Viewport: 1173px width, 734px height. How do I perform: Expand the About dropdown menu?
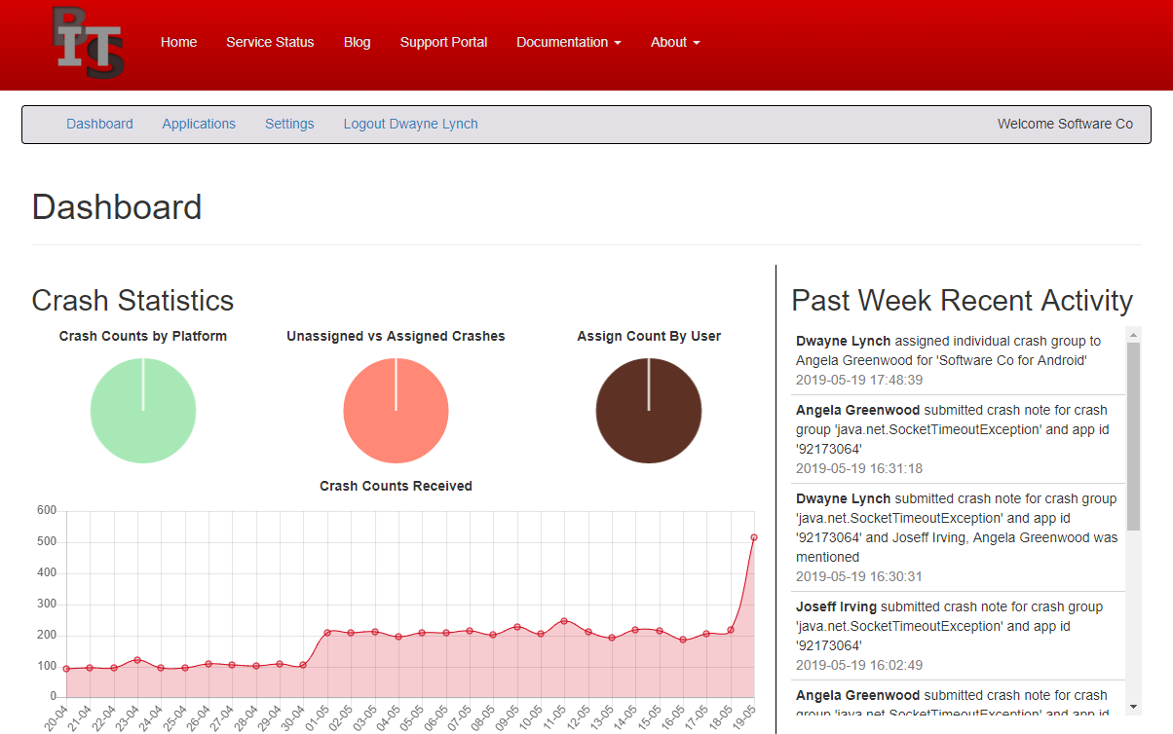point(675,42)
